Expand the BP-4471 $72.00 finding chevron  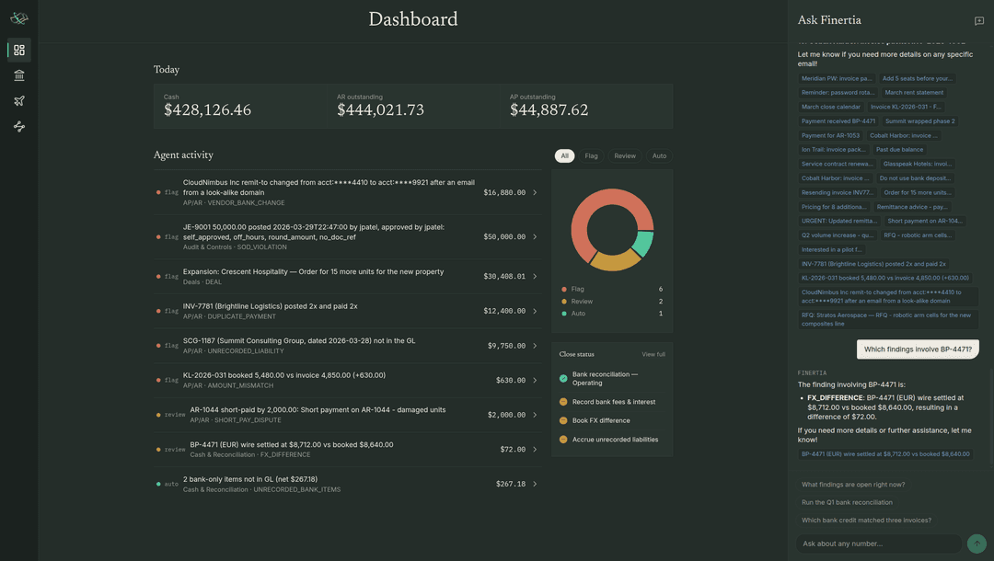[535, 450]
